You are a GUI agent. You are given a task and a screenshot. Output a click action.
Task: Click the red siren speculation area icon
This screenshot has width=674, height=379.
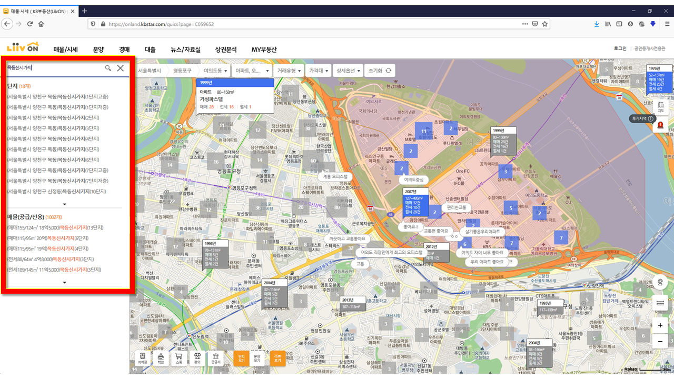(x=660, y=125)
